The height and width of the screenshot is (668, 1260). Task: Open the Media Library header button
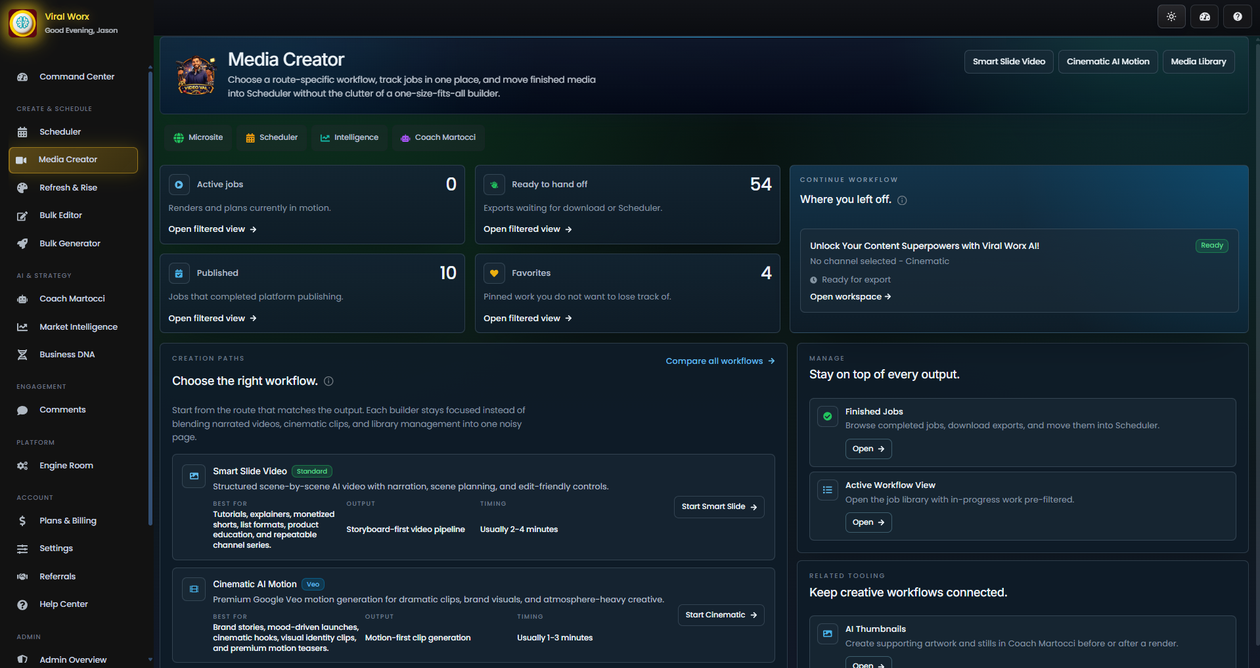(x=1198, y=62)
